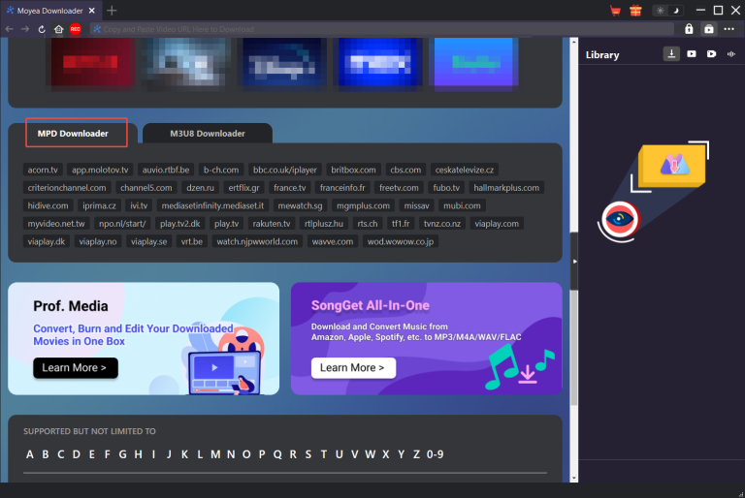This screenshot has height=498, width=745.
Task: Collapse the Library side panel arrow
Action: click(574, 261)
